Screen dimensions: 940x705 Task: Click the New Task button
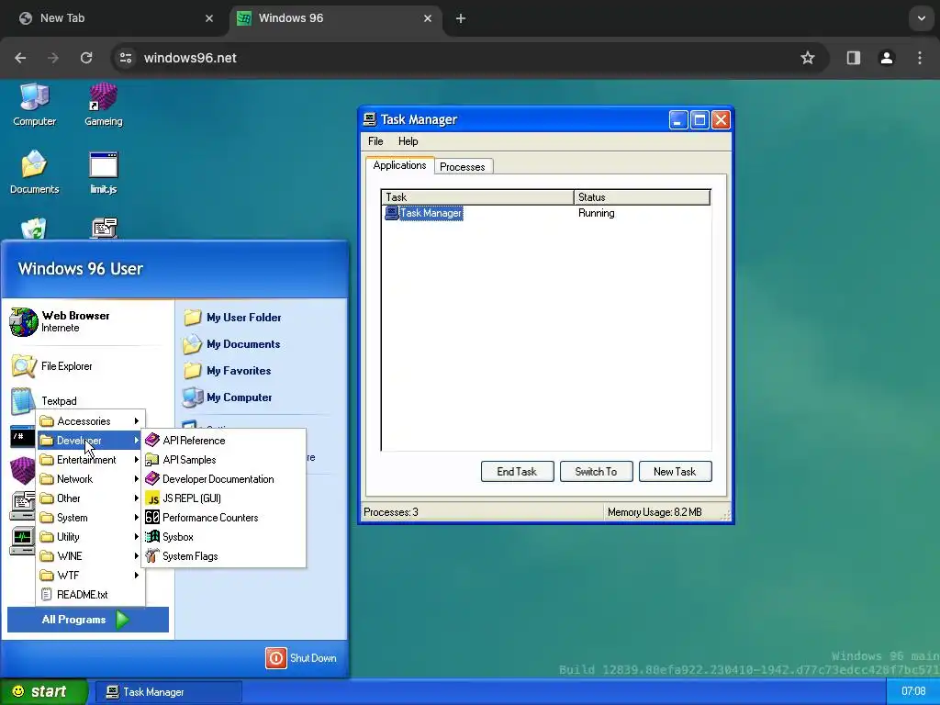point(675,472)
